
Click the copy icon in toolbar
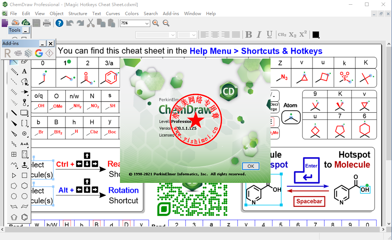pyautogui.click(x=101, y=23)
